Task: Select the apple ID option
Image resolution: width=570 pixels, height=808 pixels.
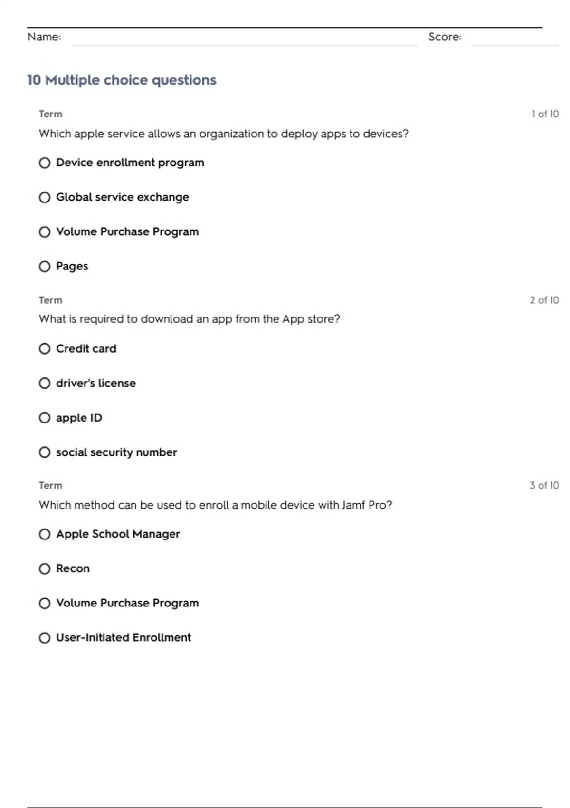Action: point(45,418)
